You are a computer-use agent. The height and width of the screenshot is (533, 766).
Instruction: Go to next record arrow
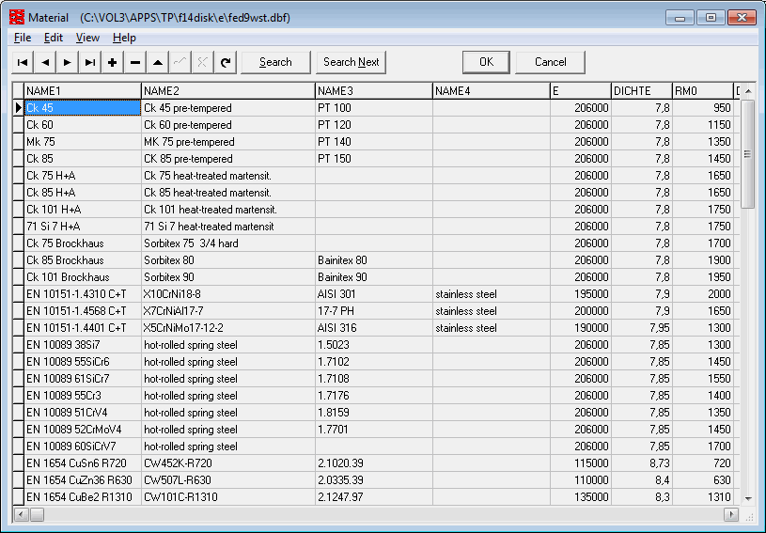click(68, 62)
